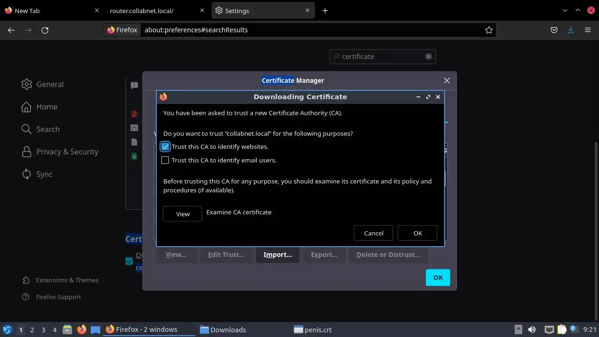The height and width of the screenshot is (337, 599).
Task: List all tabs dropdown arrow
Action: click(x=565, y=10)
